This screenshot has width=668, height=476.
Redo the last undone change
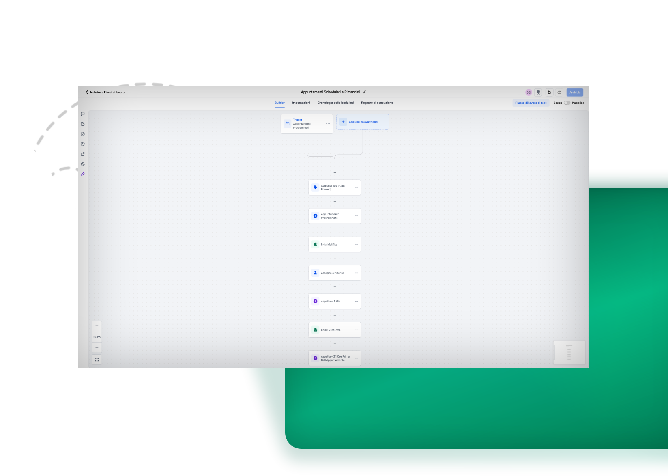point(559,93)
